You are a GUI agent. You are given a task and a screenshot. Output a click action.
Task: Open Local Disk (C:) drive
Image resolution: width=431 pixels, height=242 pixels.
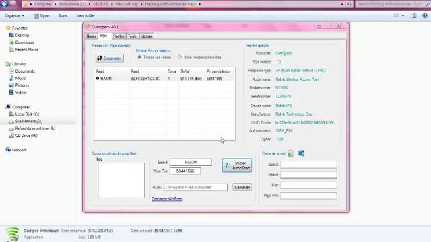click(x=27, y=114)
